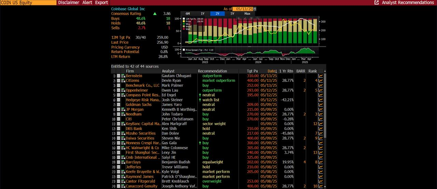Open the Alert option in top bar
Screen dimensions: 437x189
(x=87, y=2)
